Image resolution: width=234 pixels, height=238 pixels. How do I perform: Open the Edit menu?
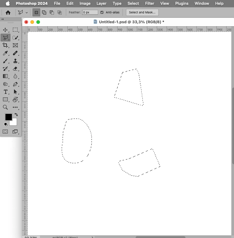click(x=70, y=3)
